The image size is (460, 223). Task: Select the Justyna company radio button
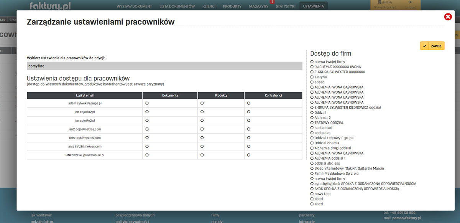(312, 77)
